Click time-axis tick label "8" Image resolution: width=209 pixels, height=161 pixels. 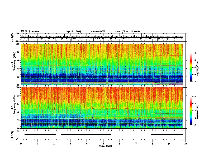pyautogui.click(x=153, y=144)
